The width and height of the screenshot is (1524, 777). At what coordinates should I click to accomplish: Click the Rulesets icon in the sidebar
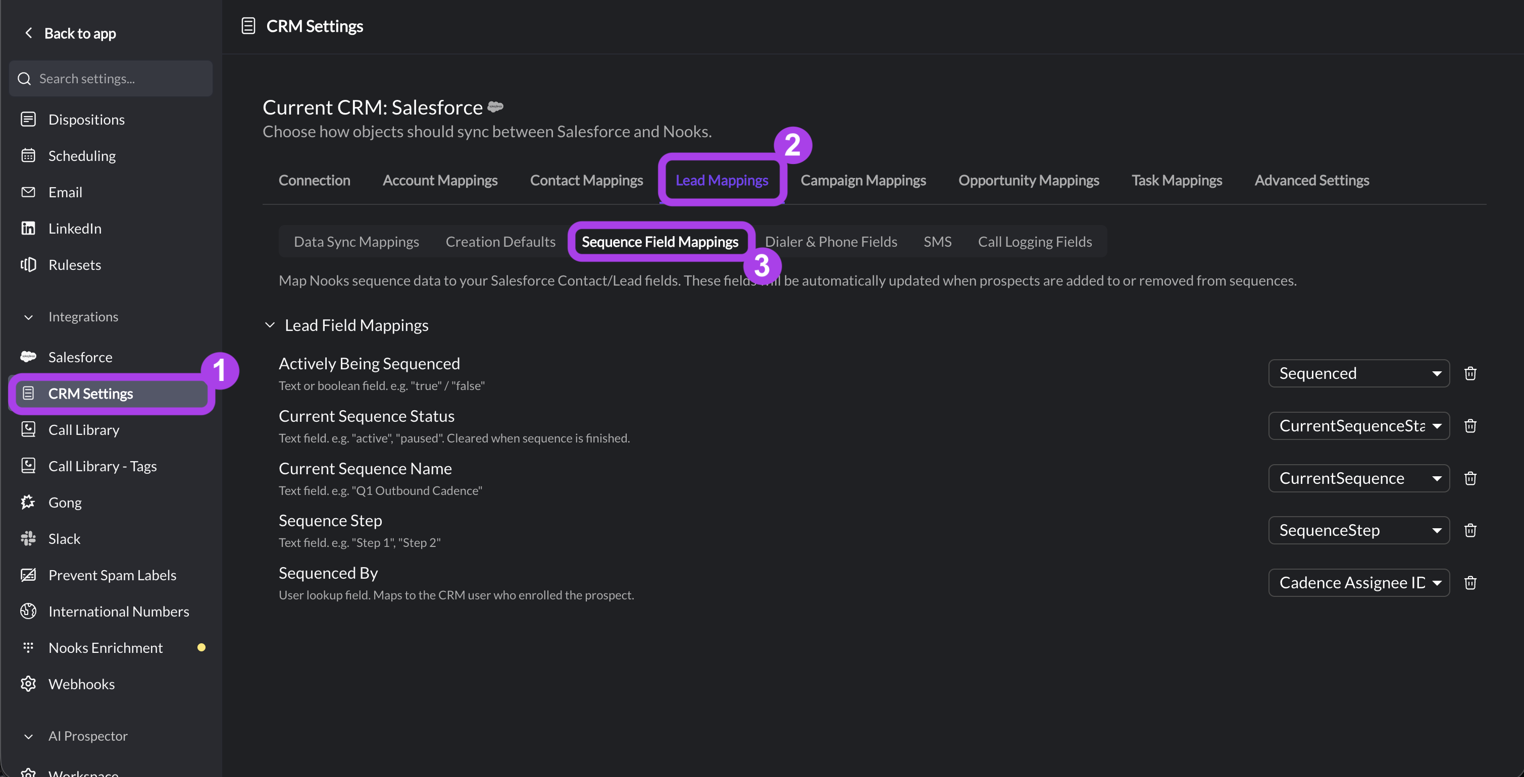click(28, 264)
